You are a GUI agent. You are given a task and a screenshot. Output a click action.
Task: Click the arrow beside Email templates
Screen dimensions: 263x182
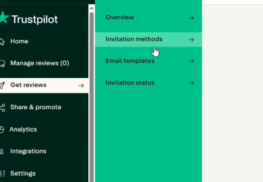tap(191, 61)
